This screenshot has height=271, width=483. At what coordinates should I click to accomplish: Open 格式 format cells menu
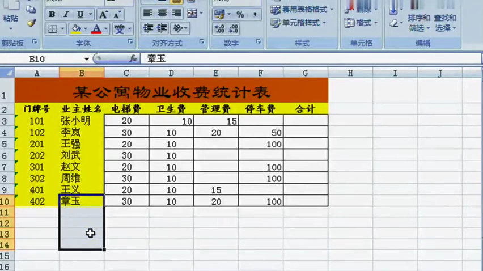point(361,23)
